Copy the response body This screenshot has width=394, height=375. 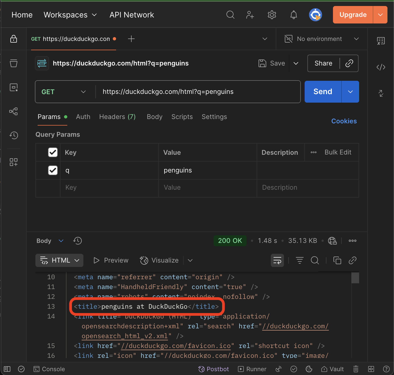click(337, 260)
